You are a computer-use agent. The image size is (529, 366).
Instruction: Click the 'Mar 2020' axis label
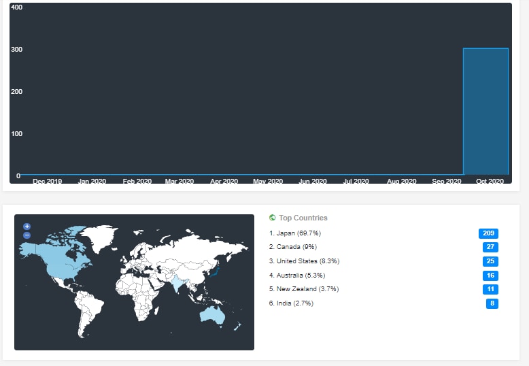pos(179,181)
